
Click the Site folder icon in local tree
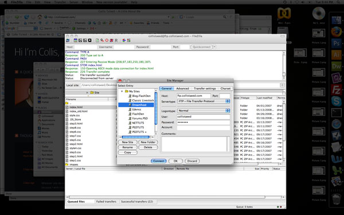[x=92, y=92]
